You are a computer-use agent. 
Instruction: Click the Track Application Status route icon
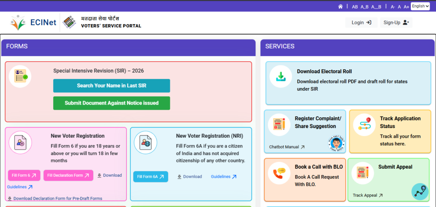click(x=364, y=125)
